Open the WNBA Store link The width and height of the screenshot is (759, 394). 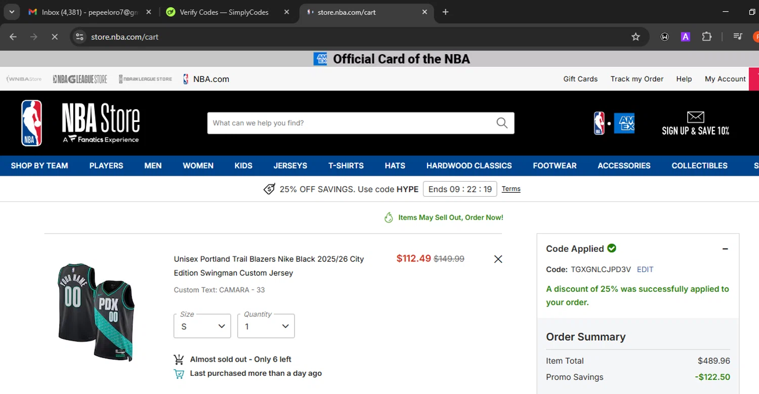click(x=24, y=79)
